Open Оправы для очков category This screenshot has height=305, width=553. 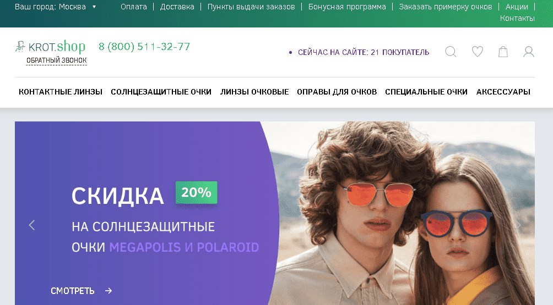[x=337, y=92]
